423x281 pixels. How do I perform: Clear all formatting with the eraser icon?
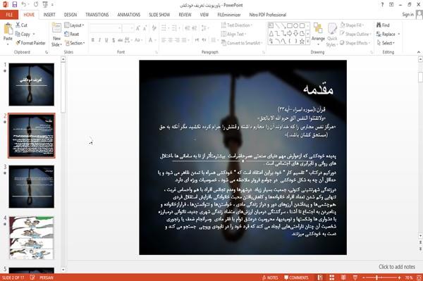(154, 27)
